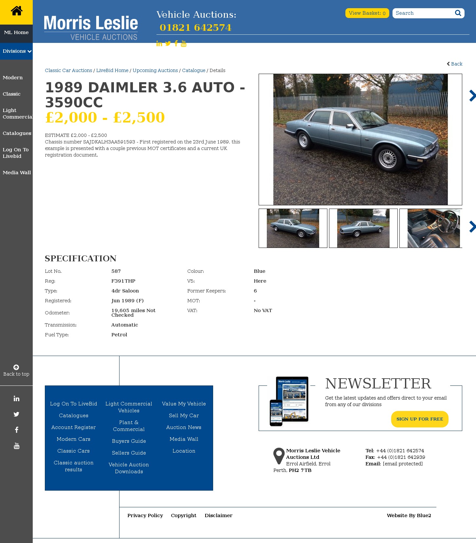Open Twitter icon in the sidebar
This screenshot has height=543, width=476.
[x=16, y=414]
